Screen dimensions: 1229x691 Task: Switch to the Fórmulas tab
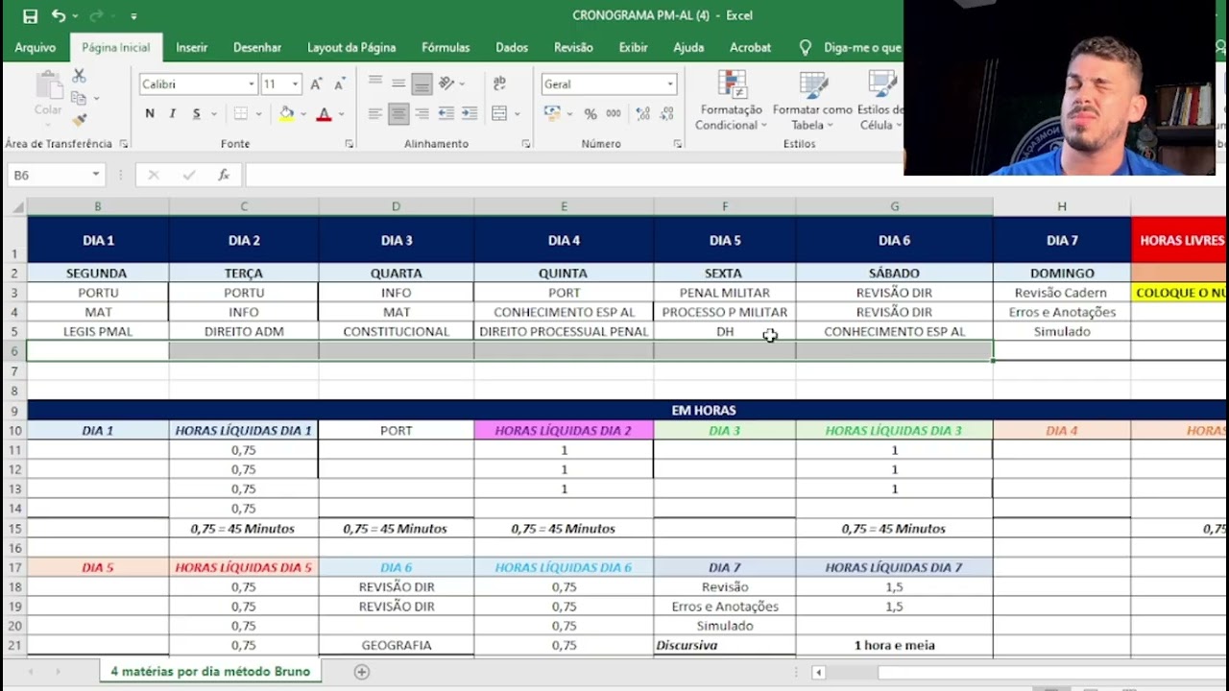coord(446,47)
